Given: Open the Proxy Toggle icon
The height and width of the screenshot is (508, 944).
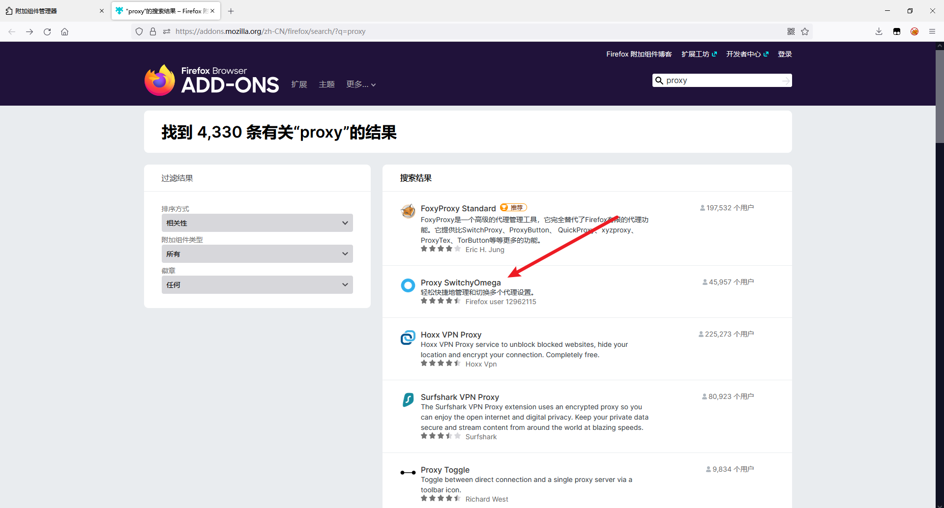Looking at the screenshot, I should [408, 473].
